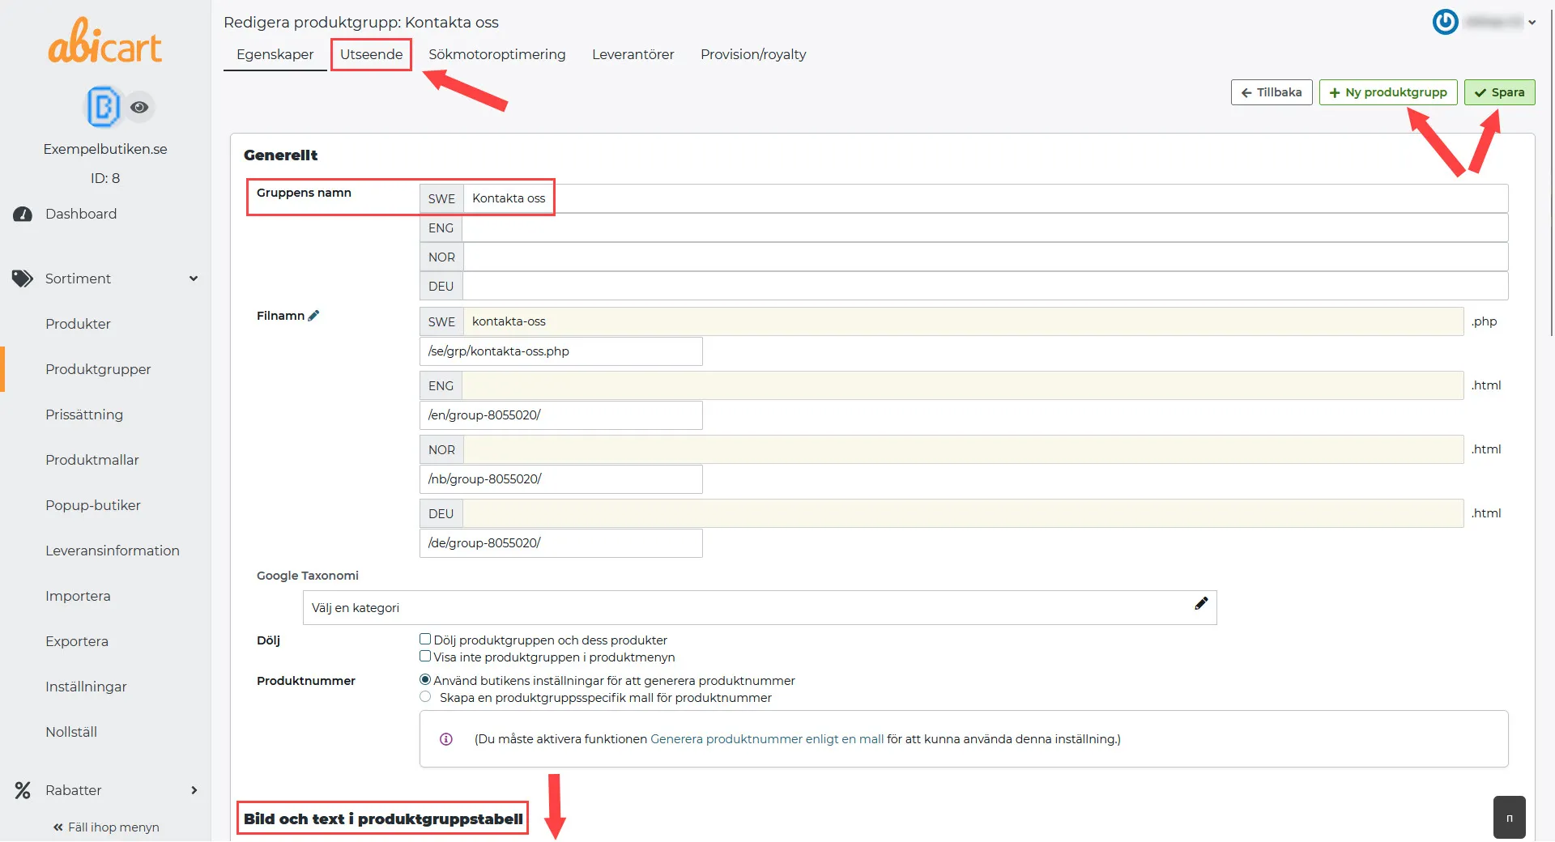Open the Sökmotoroptimering tab
Screen dimensions: 1555x842
497,54
